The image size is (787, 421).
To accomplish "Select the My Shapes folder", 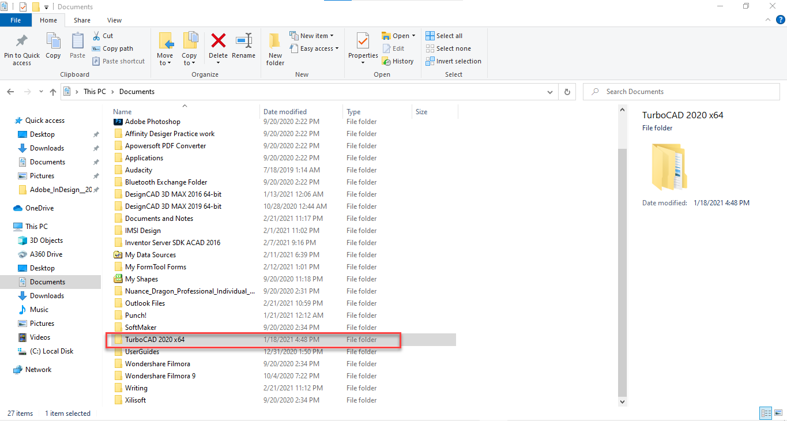I will tap(141, 279).
